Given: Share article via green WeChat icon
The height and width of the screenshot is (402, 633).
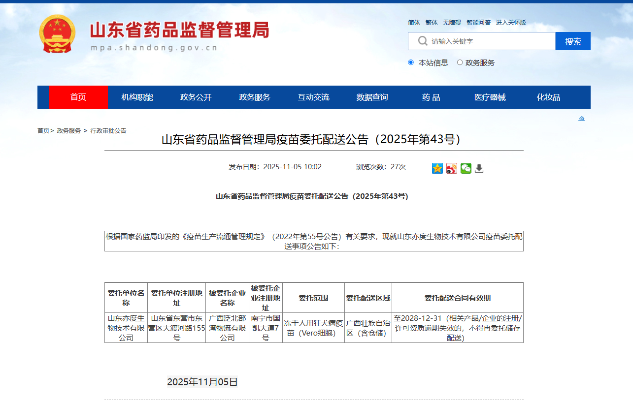Looking at the screenshot, I should [x=466, y=168].
